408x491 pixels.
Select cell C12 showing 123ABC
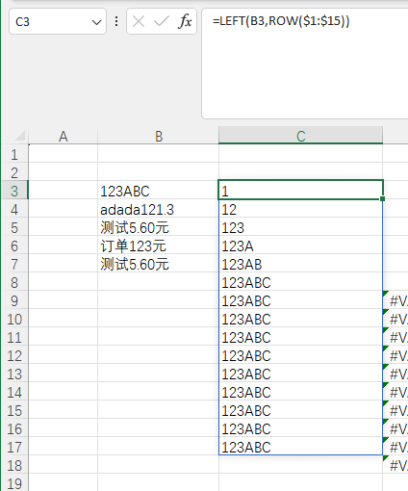300,356
